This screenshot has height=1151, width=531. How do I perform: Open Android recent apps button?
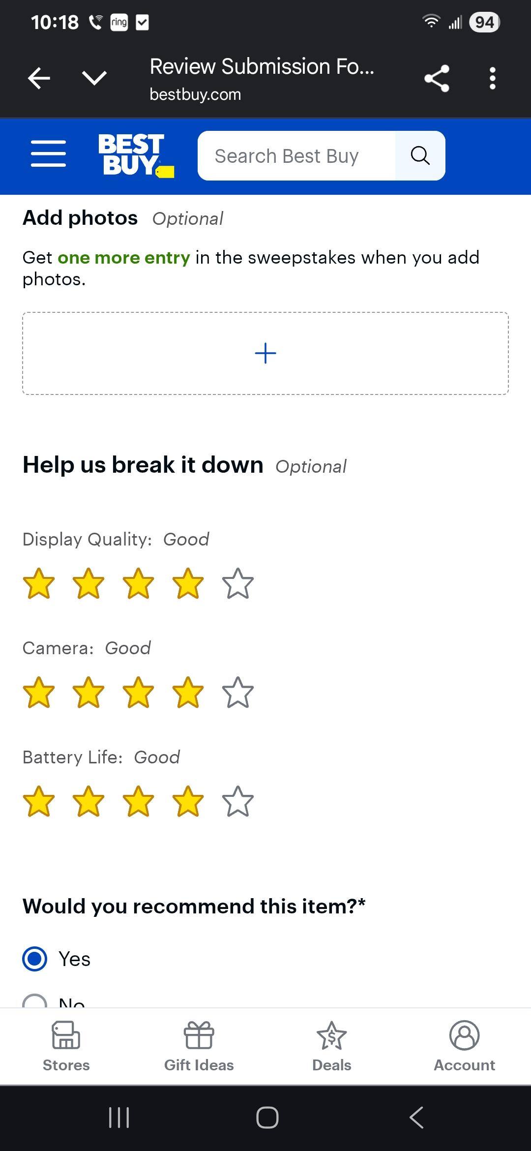(118, 1118)
